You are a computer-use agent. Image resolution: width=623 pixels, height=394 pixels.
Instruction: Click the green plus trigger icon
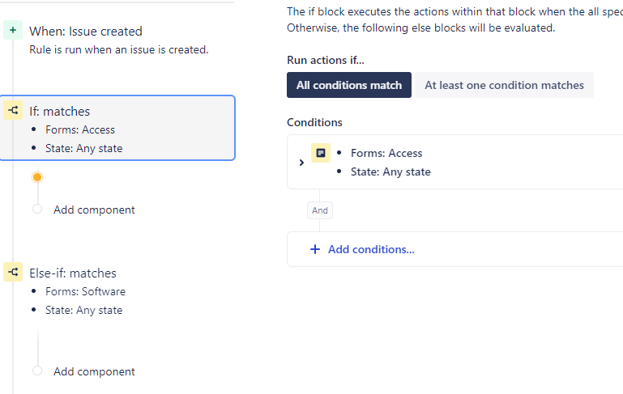tap(13, 30)
